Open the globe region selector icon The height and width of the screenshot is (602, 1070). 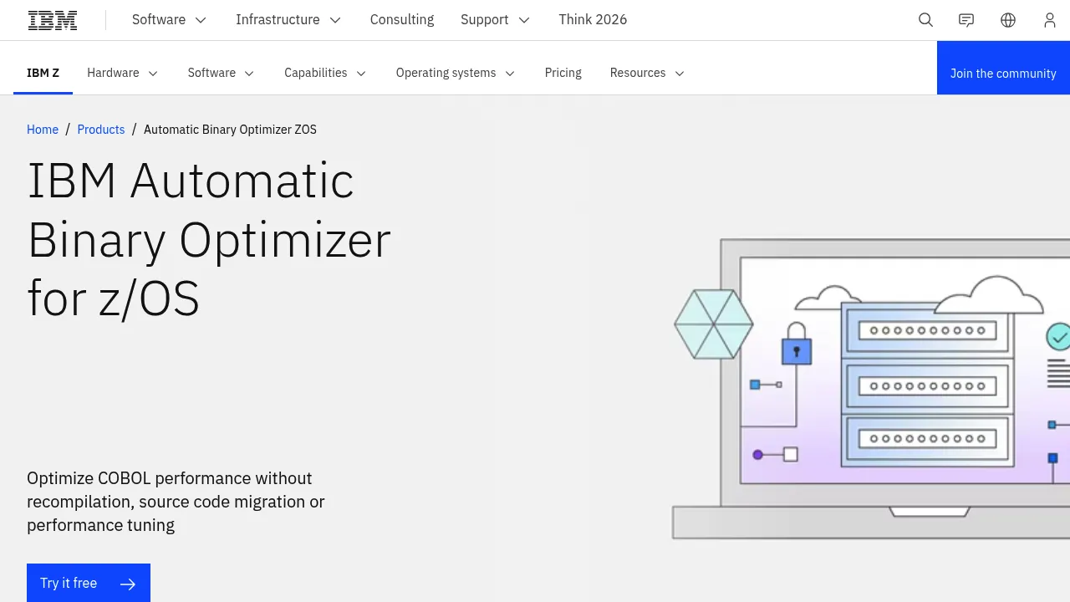pos(1008,20)
